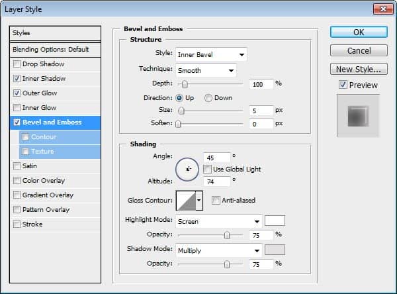397x294 pixels.
Task: Uncheck the Preview checkbox
Action: [343, 85]
